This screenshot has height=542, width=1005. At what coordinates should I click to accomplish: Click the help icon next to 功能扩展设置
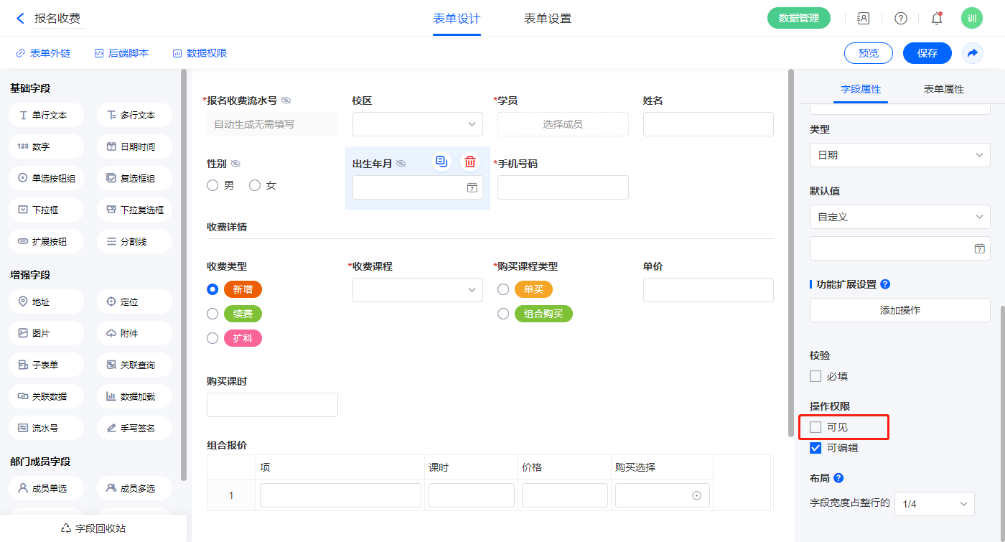coord(885,284)
